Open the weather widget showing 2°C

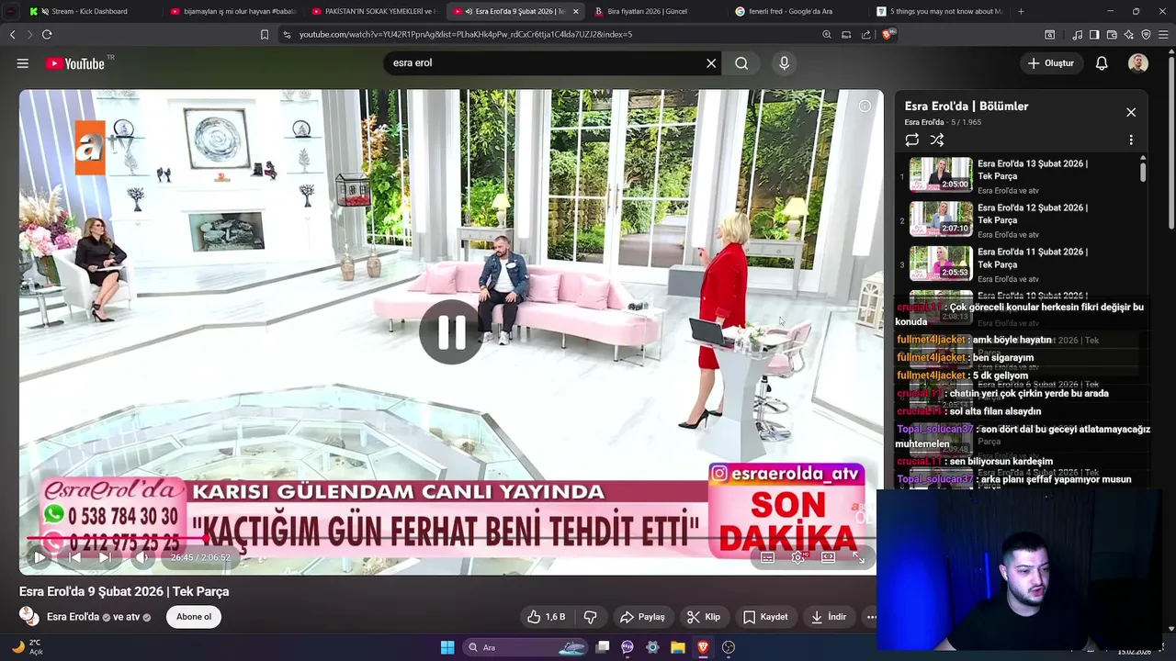[x=28, y=647]
